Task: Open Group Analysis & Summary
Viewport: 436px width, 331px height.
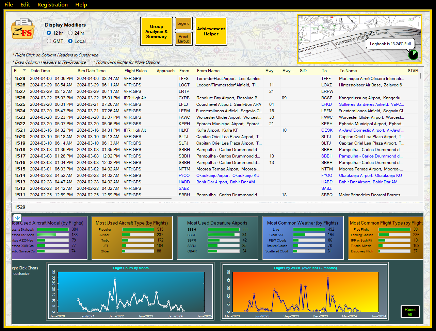Action: coord(157,31)
